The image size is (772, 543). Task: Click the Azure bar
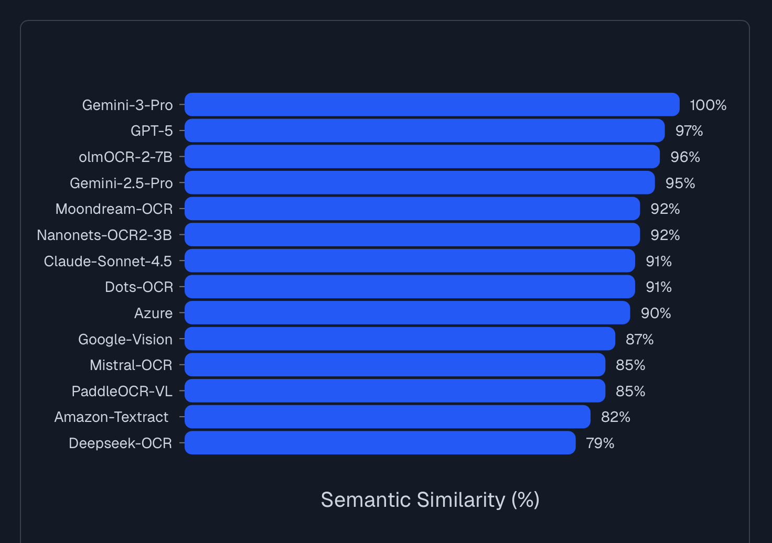tap(407, 313)
